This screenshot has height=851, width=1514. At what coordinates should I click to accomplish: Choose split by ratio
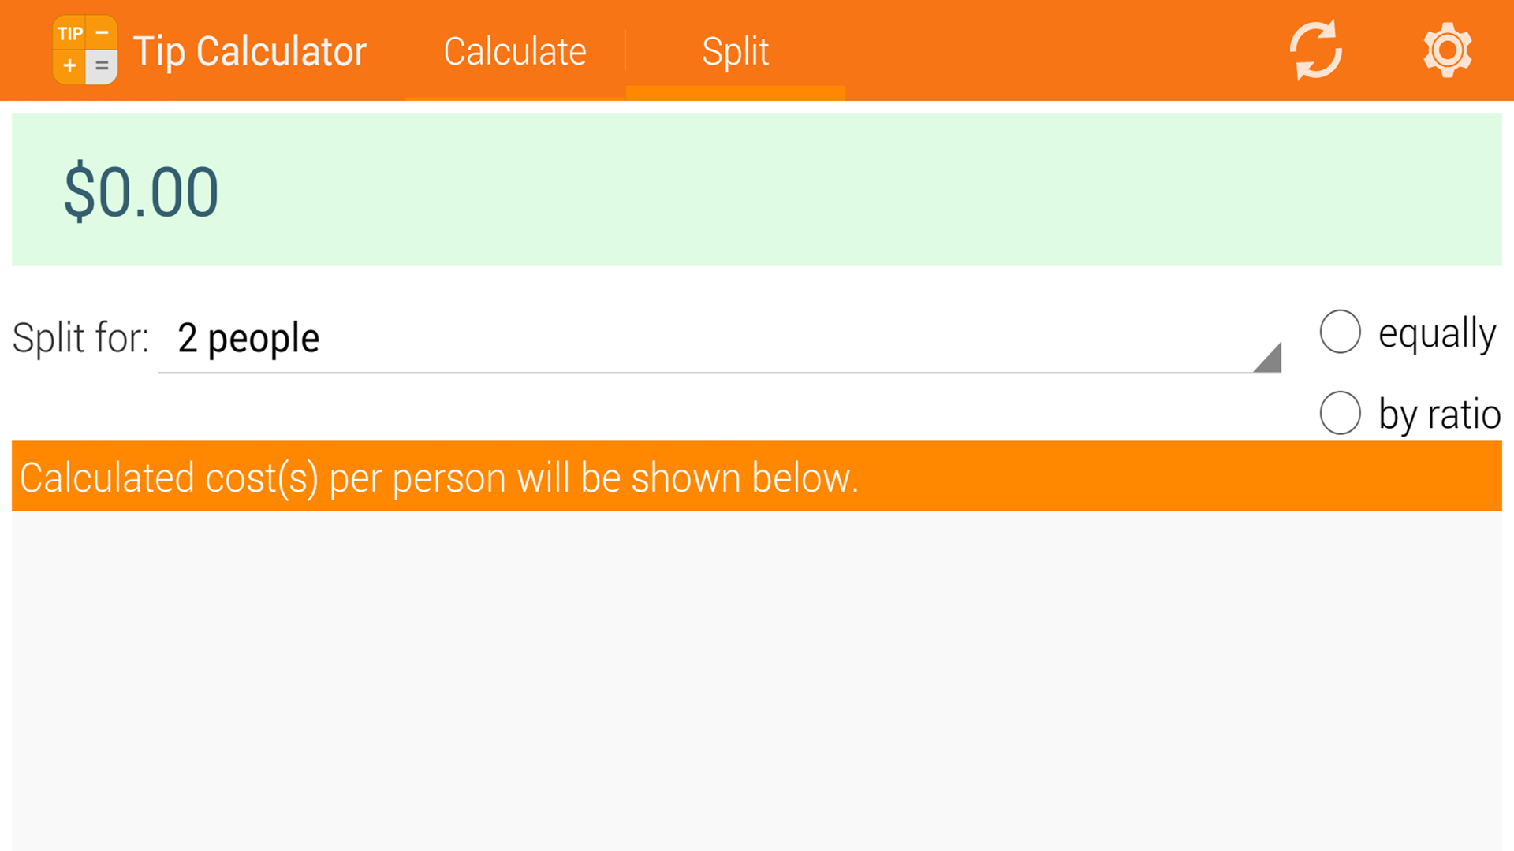pyautogui.click(x=1340, y=412)
